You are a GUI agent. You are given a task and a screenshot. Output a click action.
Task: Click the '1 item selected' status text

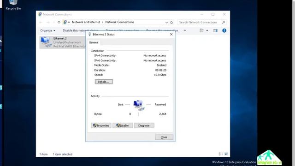coord(63,154)
